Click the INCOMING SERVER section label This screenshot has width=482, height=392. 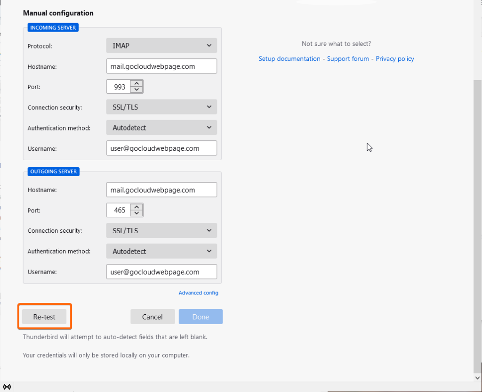(53, 27)
